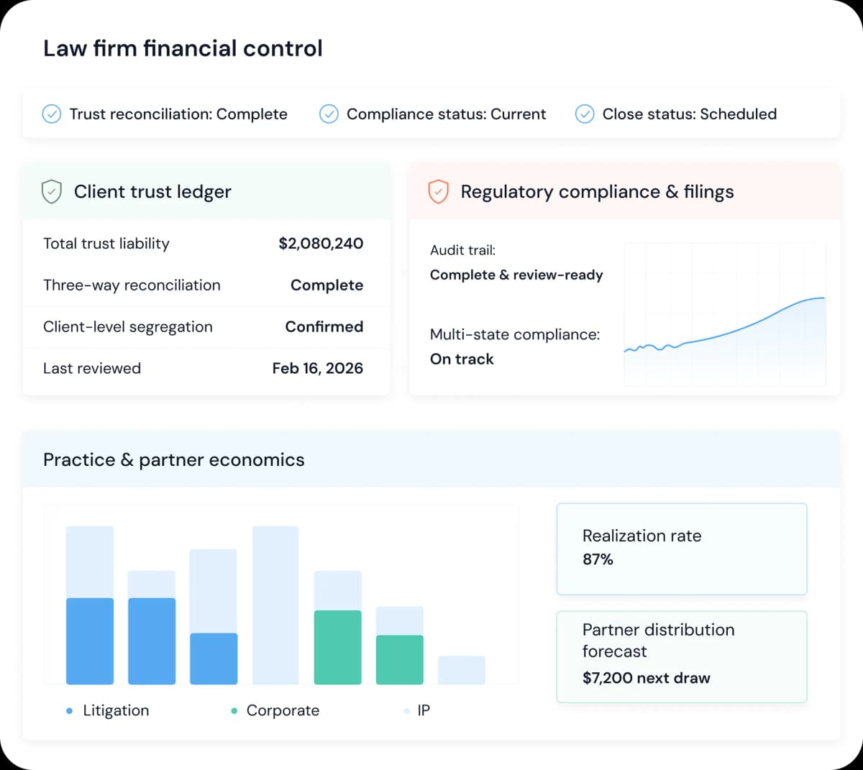Open the Law firm financial control header menu
This screenshot has height=770, width=863.
(x=183, y=48)
